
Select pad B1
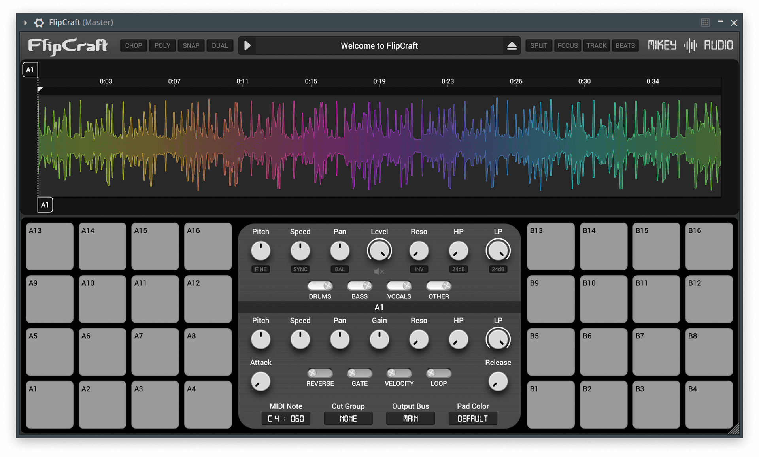[x=551, y=404]
